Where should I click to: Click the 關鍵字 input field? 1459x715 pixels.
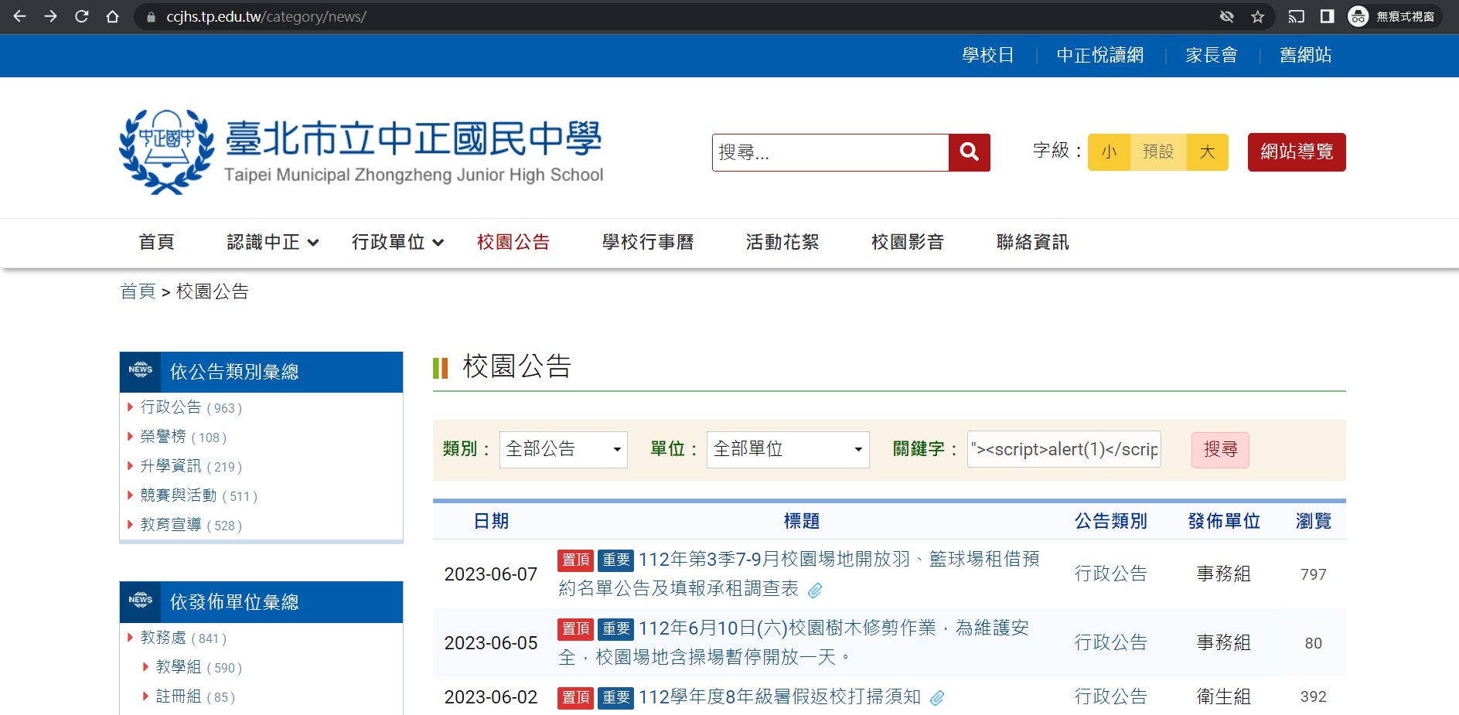click(1064, 449)
